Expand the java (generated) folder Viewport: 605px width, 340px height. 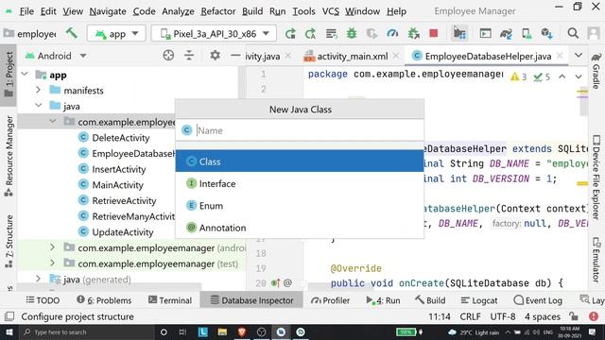pos(38,280)
